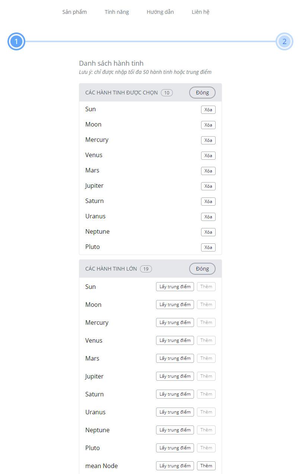The image size is (302, 474).
Task: Click the Danh sách hành tinh heading
Action: pyautogui.click(x=111, y=63)
